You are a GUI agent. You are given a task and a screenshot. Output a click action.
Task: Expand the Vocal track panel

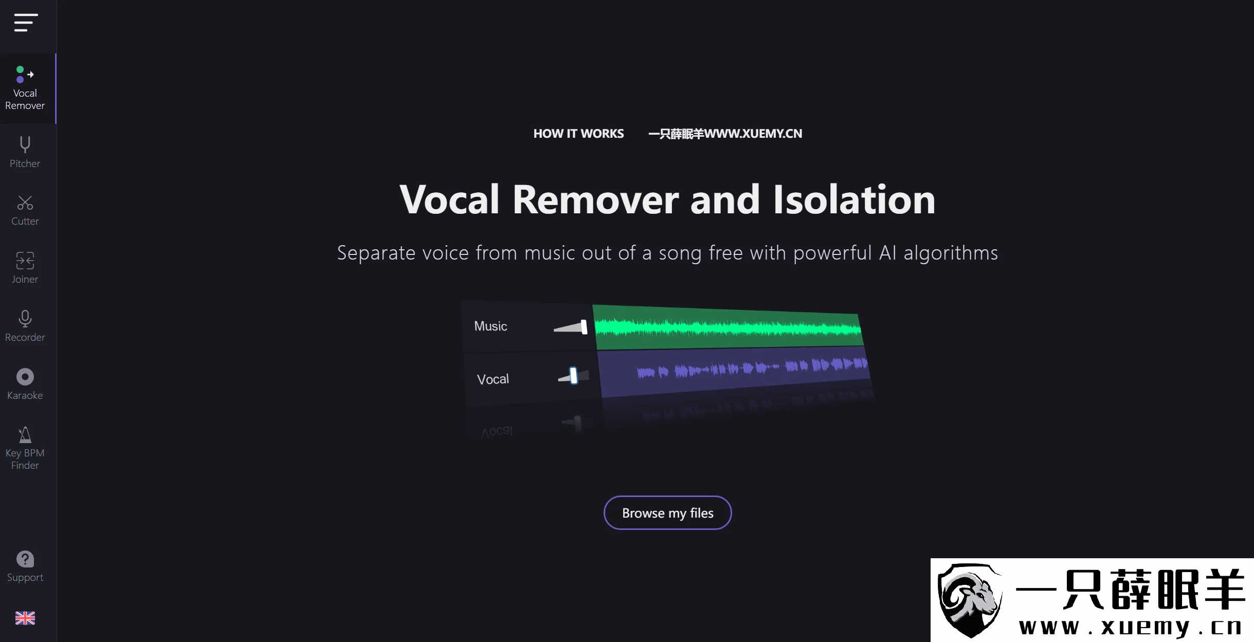[492, 377]
